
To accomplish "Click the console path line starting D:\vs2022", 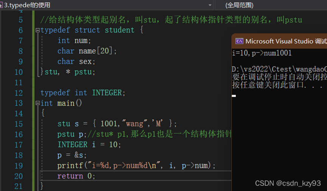I will click(x=279, y=69).
